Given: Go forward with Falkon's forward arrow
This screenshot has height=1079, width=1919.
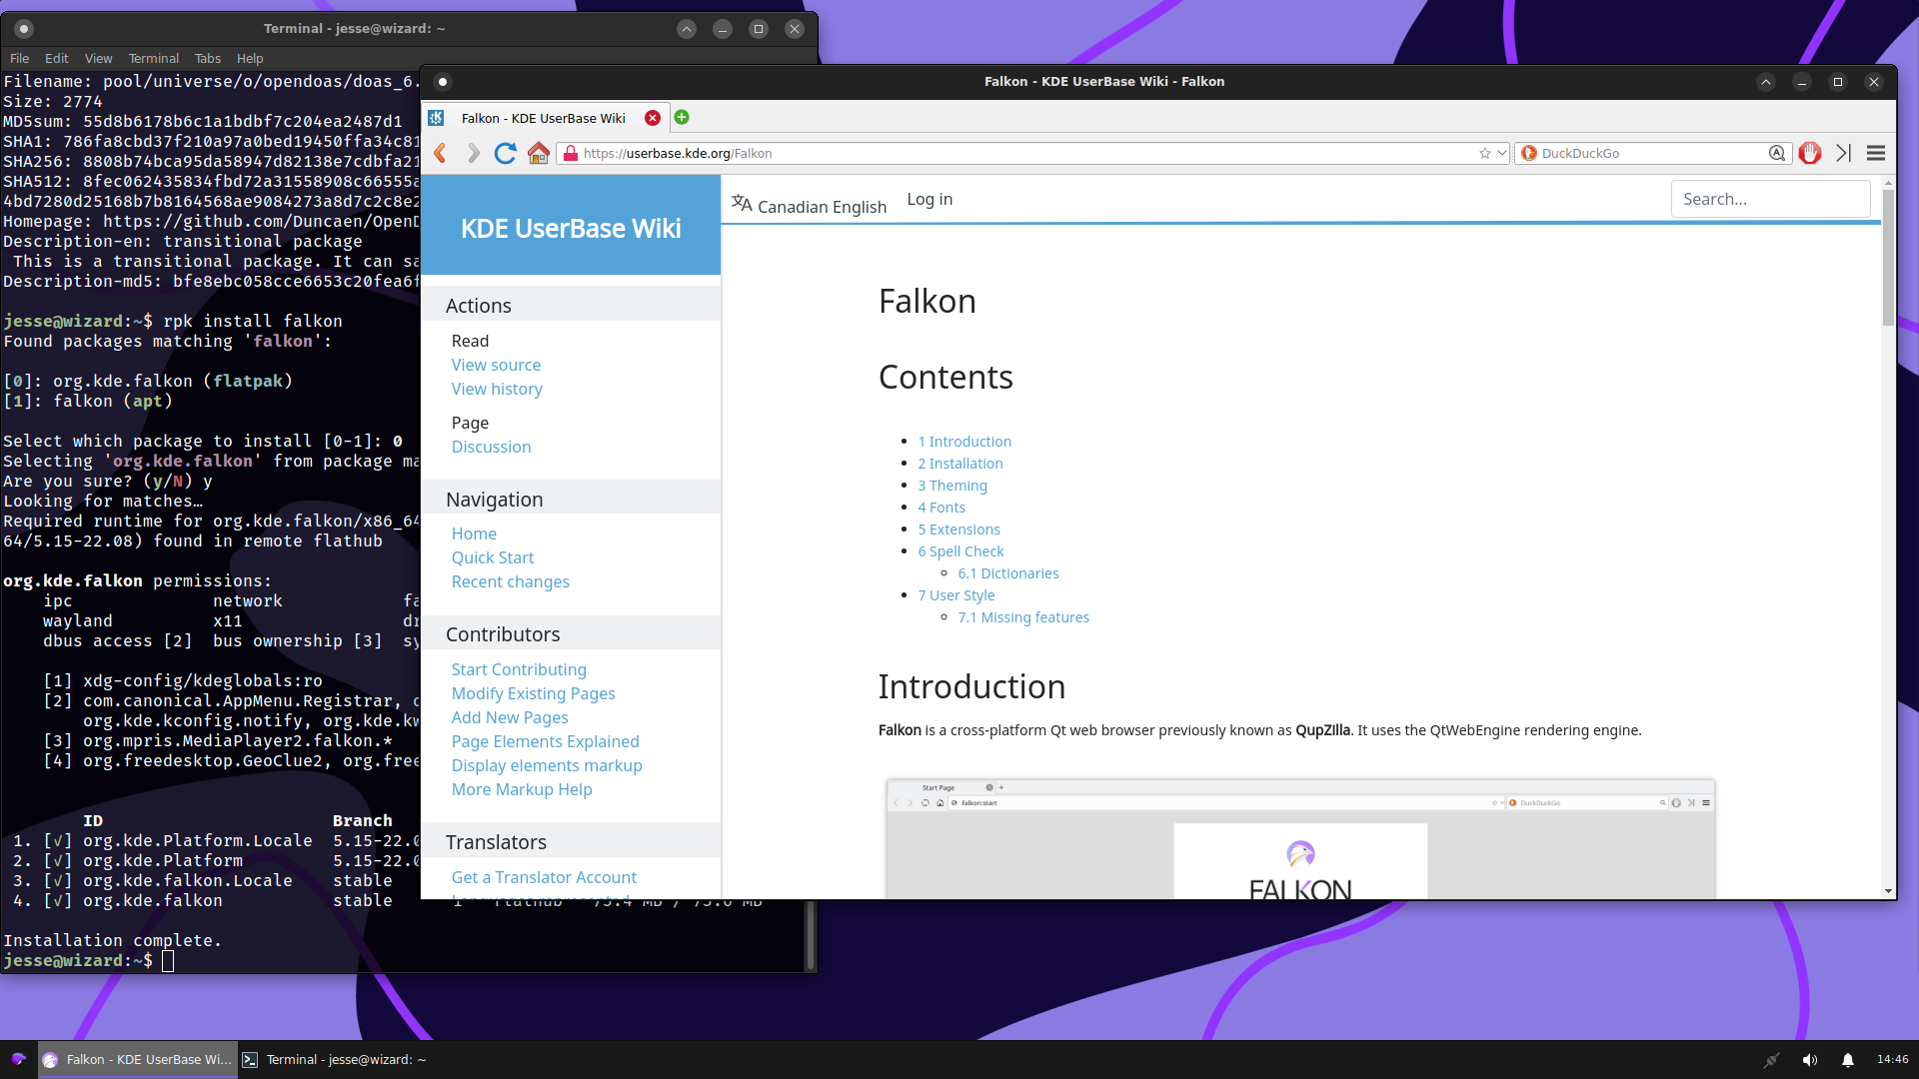Looking at the screenshot, I should point(473,153).
